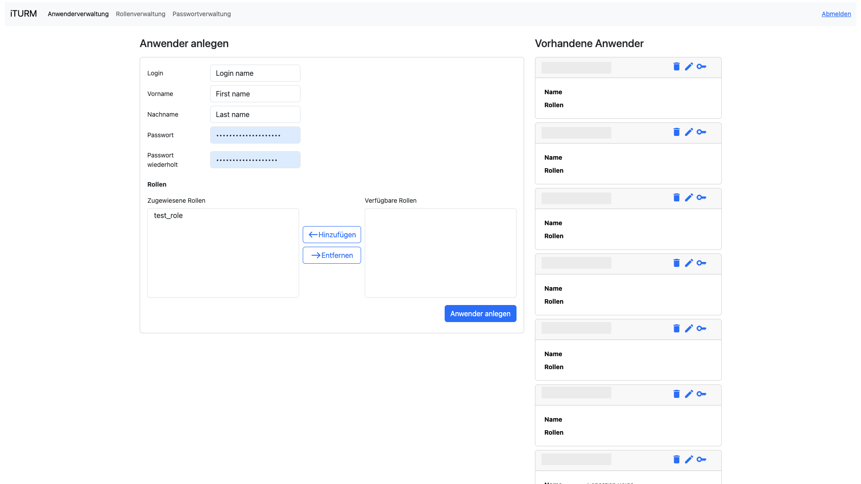
Task: Click the pencil icon of the third user
Action: pos(689,197)
